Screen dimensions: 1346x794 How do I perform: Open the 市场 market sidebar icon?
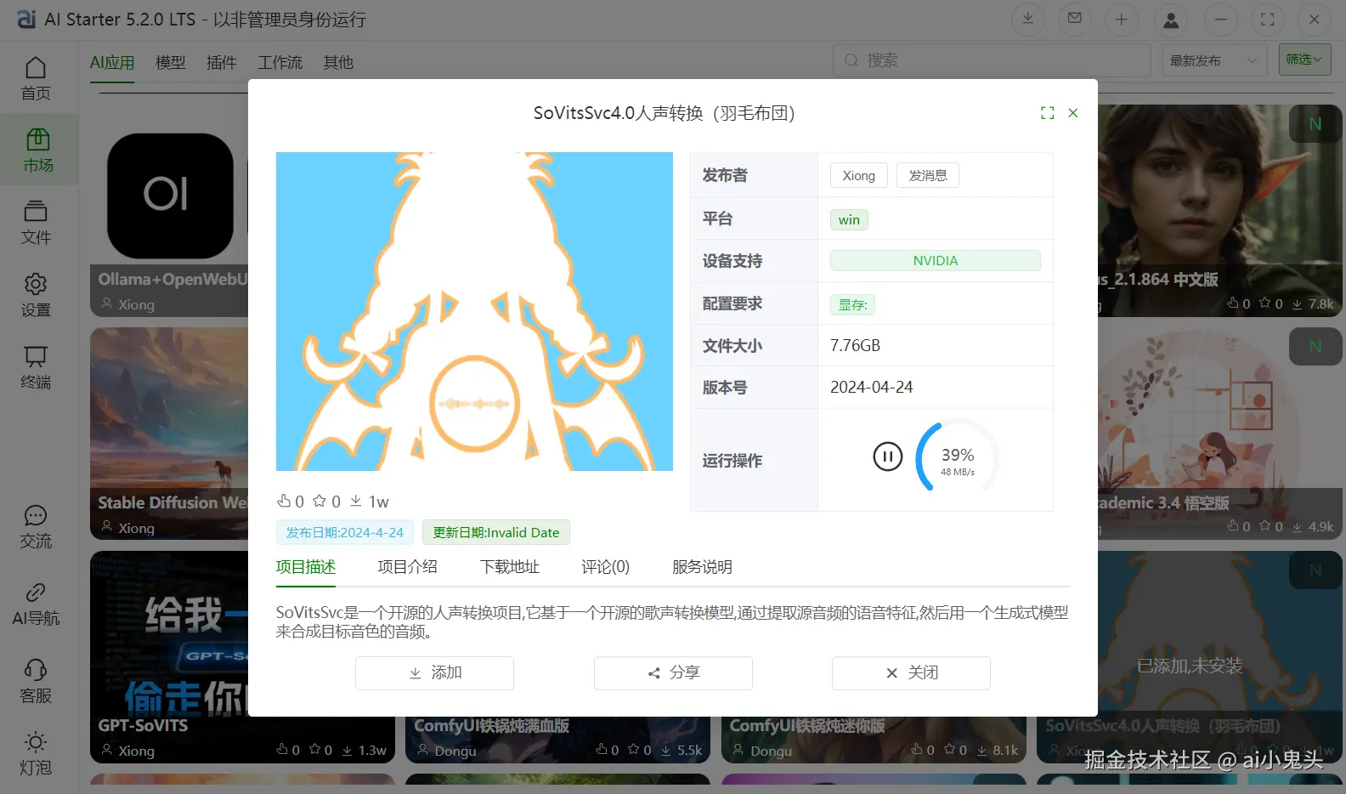click(38, 150)
